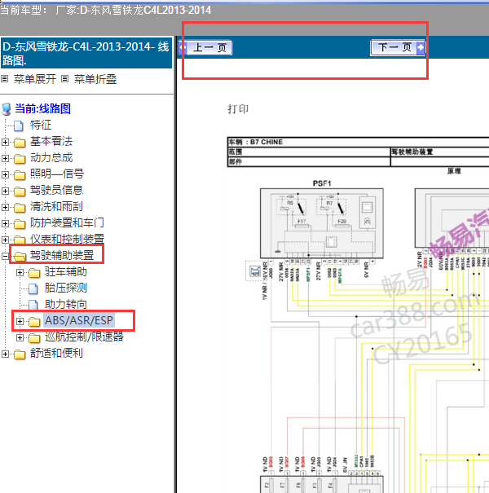The width and height of the screenshot is (489, 493).
Task: Select the 巡航控制/限速器 tree item
Action: click(x=84, y=337)
